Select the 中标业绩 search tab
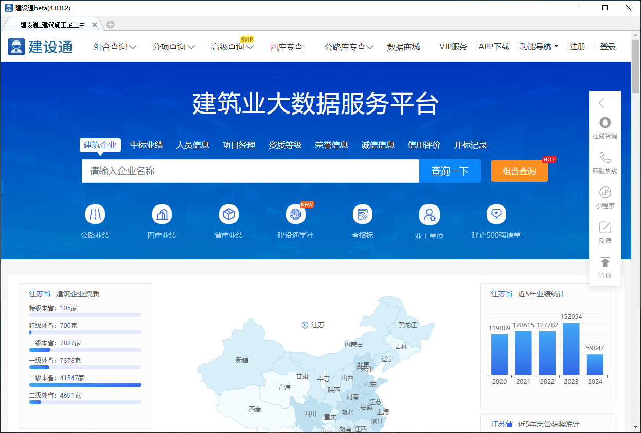This screenshot has height=433, width=641. 147,145
